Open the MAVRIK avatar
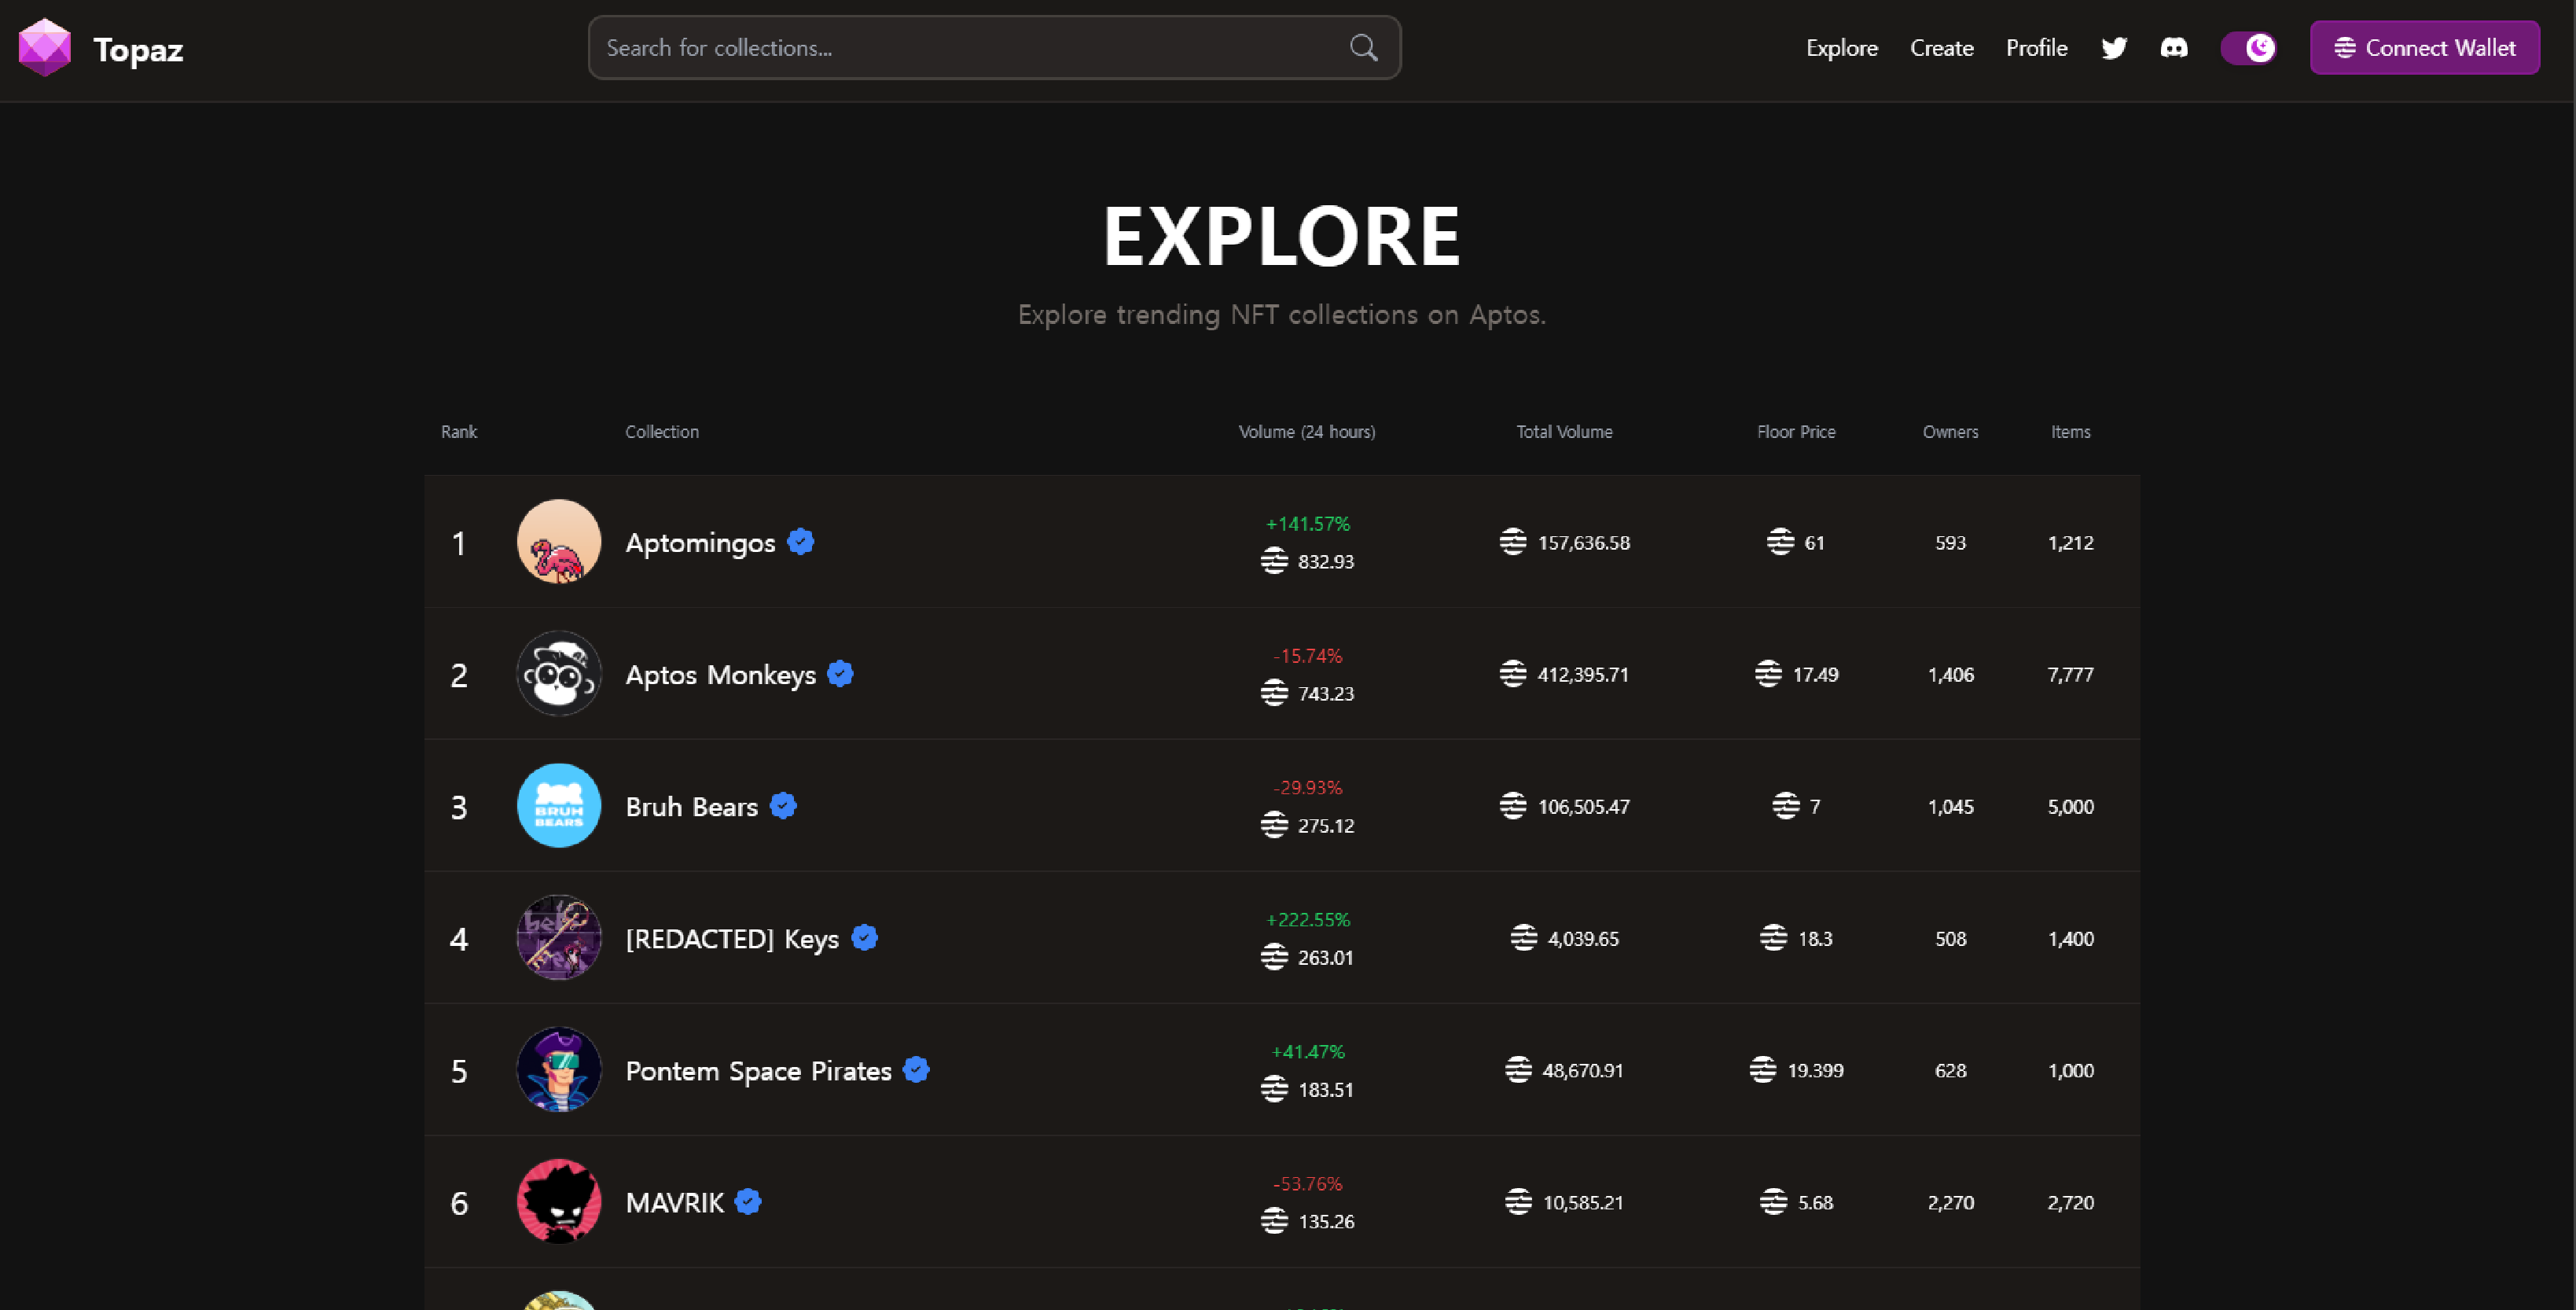This screenshot has width=2576, height=1310. [x=558, y=1202]
